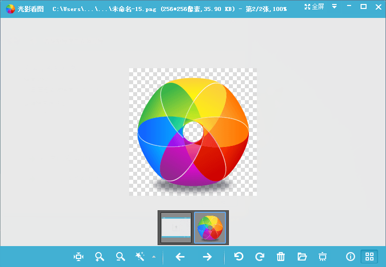Go to the previous image with the left arrow
This screenshot has height=267, width=386.
coord(180,257)
